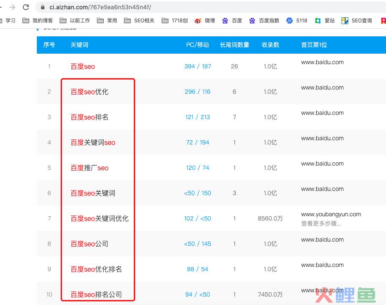Click the 296 / 116 search volume link

click(197, 92)
